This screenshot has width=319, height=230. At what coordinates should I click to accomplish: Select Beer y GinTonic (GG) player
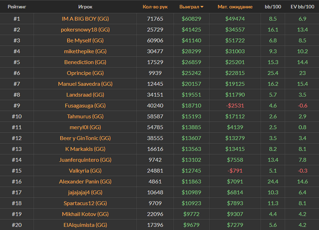[x=85, y=138]
